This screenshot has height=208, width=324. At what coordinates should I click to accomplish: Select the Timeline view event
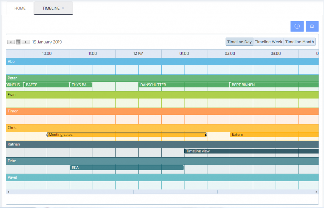click(x=252, y=151)
